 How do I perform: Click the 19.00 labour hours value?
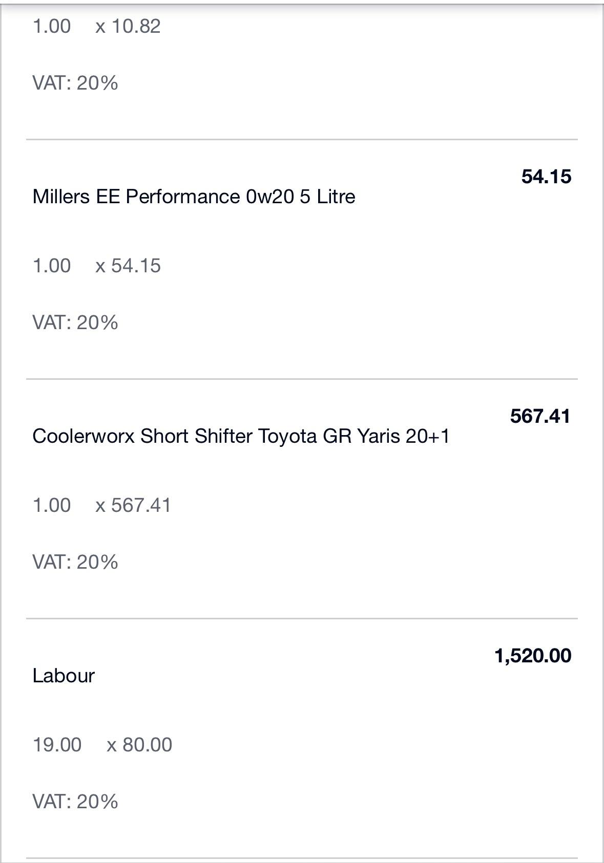[57, 745]
